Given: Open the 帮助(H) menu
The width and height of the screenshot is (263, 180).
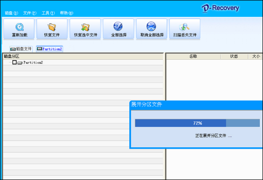Looking at the screenshot, I should coord(67,13).
